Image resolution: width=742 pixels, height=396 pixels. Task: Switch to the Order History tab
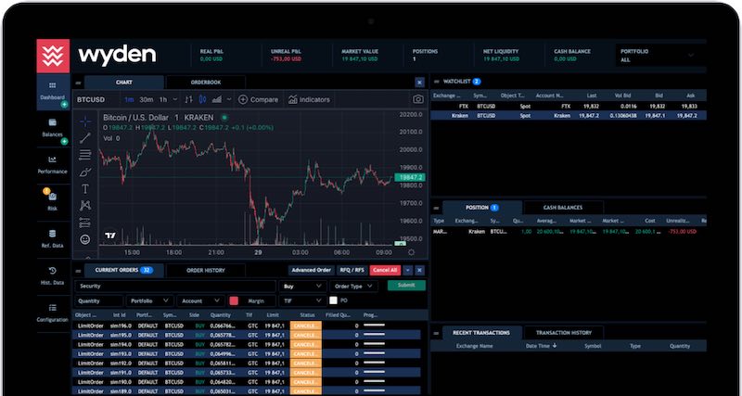click(206, 270)
